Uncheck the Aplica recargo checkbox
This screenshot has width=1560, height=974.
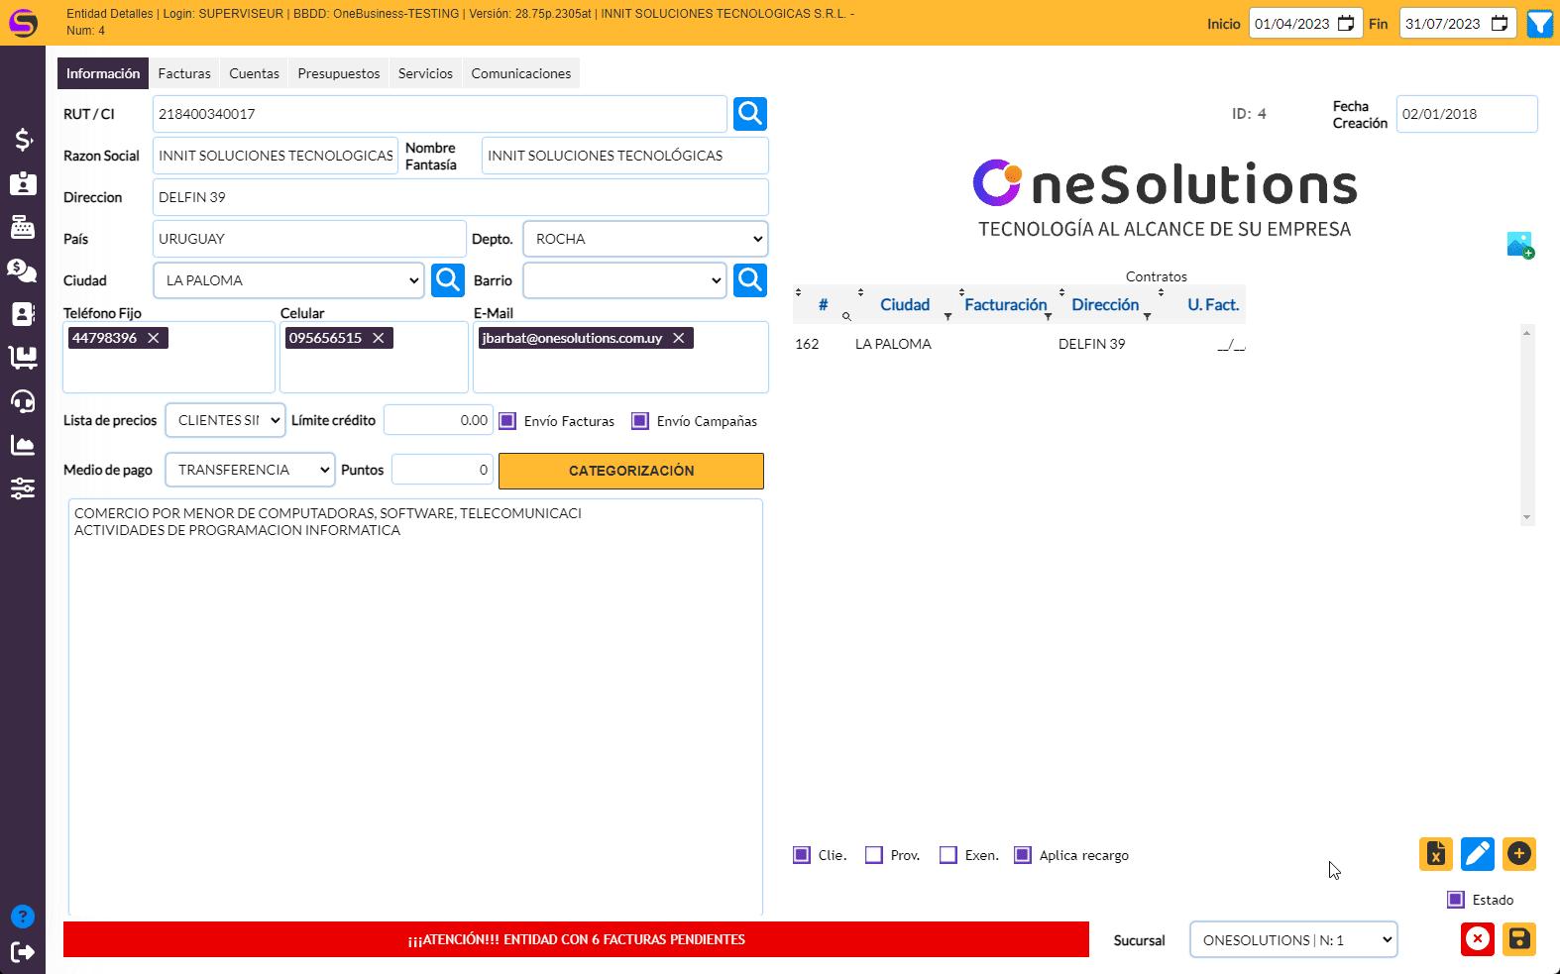(x=1022, y=855)
